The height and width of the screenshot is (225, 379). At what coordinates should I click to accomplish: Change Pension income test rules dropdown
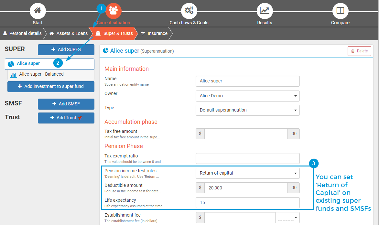point(247,173)
